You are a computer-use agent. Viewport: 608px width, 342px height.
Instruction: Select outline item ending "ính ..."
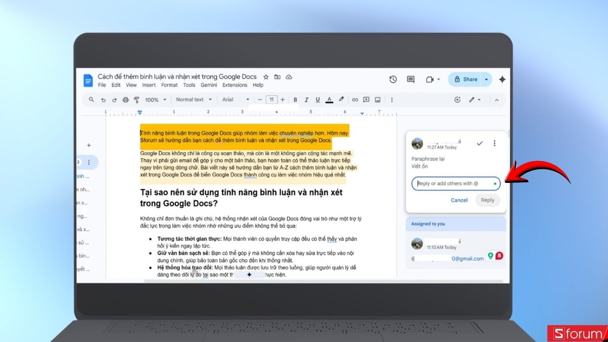click(83, 176)
